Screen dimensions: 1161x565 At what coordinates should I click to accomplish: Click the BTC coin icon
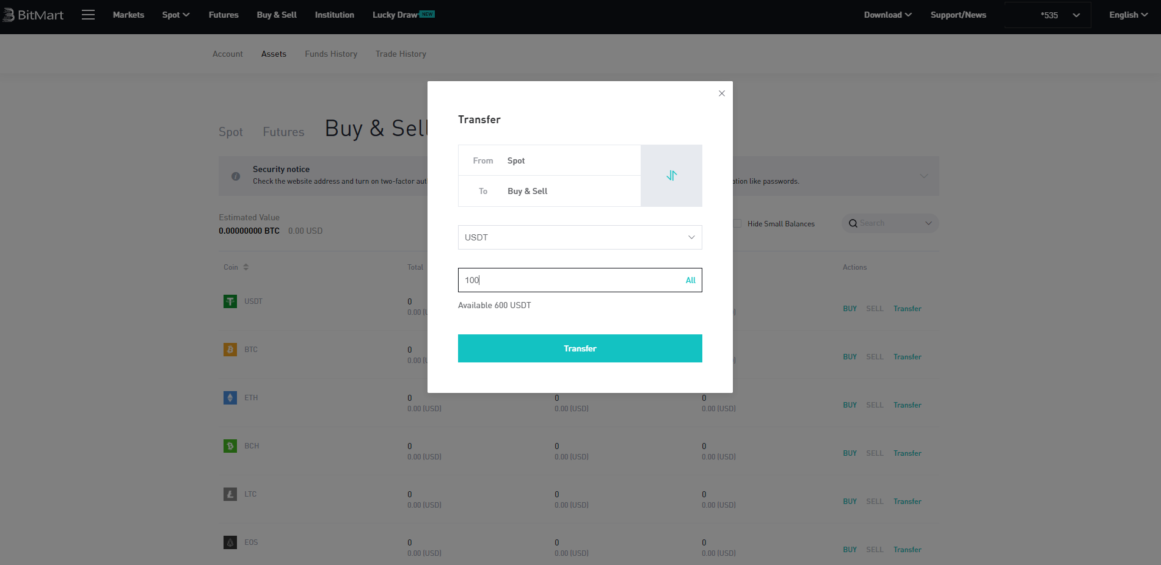click(230, 350)
